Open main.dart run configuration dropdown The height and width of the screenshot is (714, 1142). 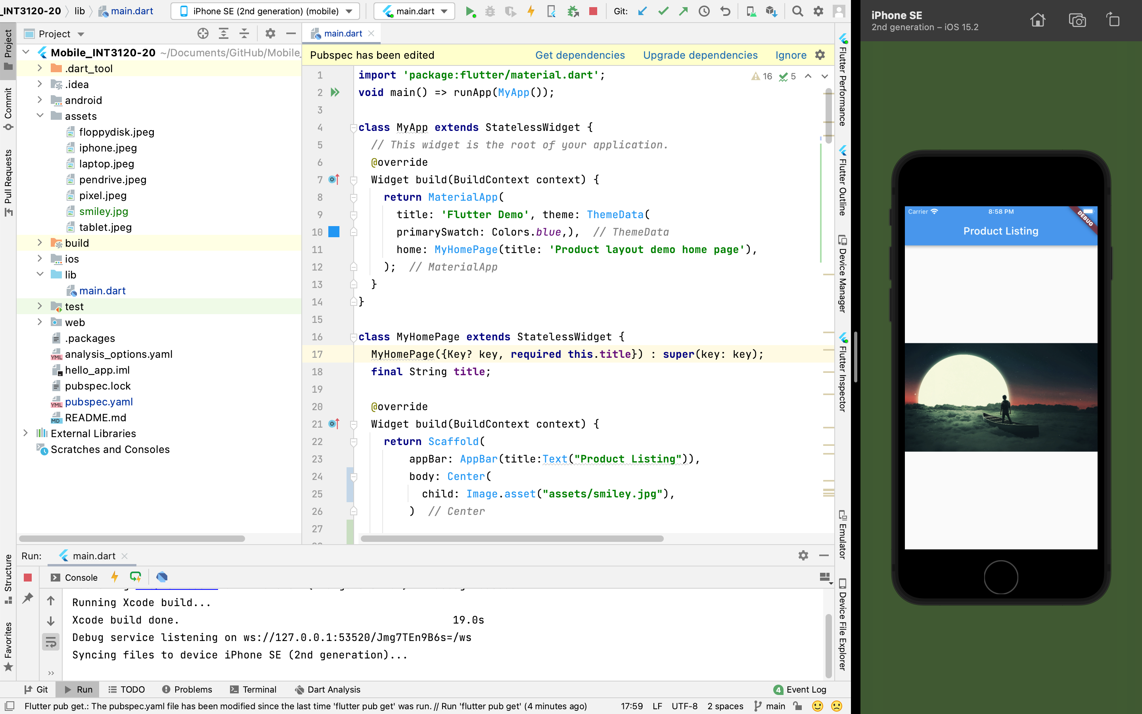414,12
